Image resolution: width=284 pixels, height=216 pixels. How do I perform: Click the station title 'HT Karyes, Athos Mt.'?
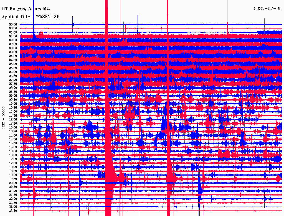[26, 9]
